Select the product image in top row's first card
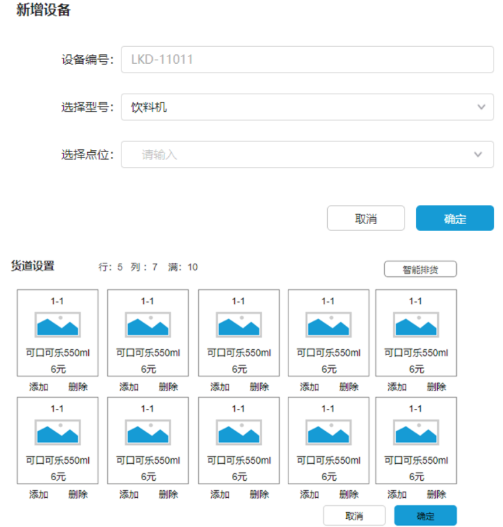The height and width of the screenshot is (527, 503). [58, 325]
